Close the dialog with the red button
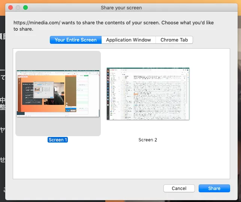 (x=10, y=7)
